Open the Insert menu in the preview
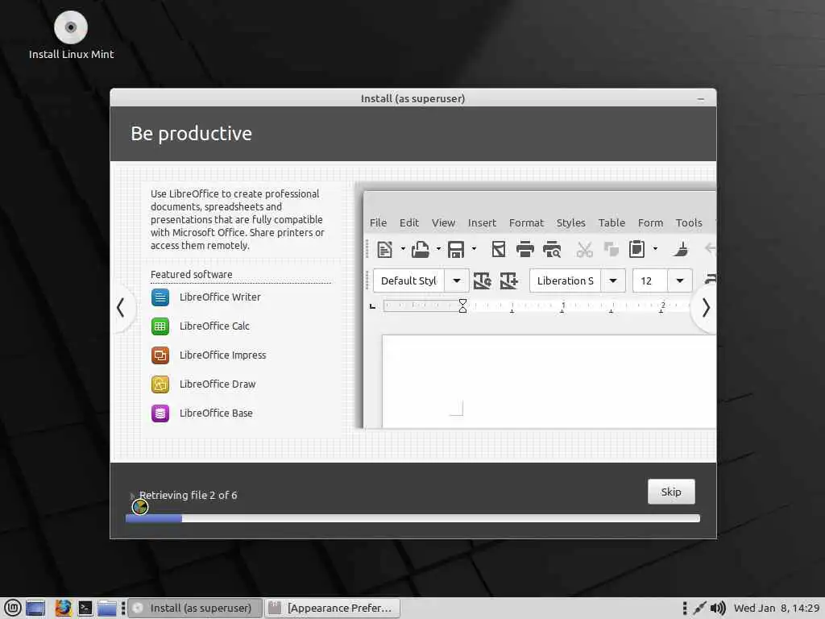Viewport: 825px width, 619px height. pos(482,222)
